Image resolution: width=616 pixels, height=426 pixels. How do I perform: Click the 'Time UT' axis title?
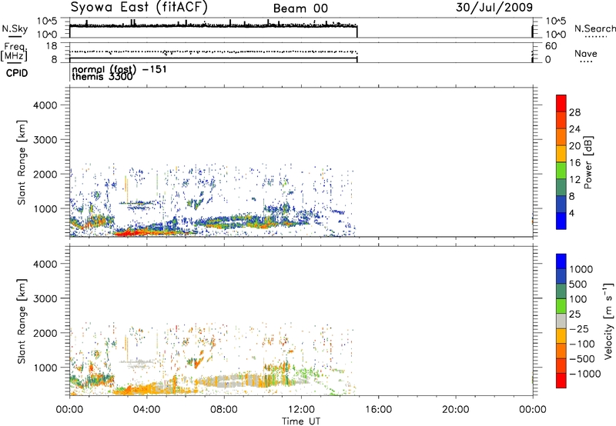click(x=301, y=421)
